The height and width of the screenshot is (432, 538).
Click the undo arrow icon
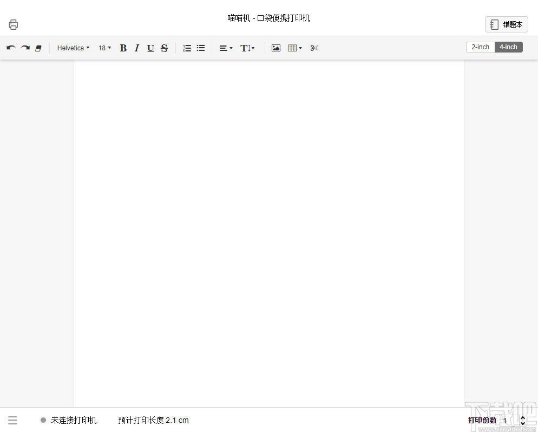(10, 48)
